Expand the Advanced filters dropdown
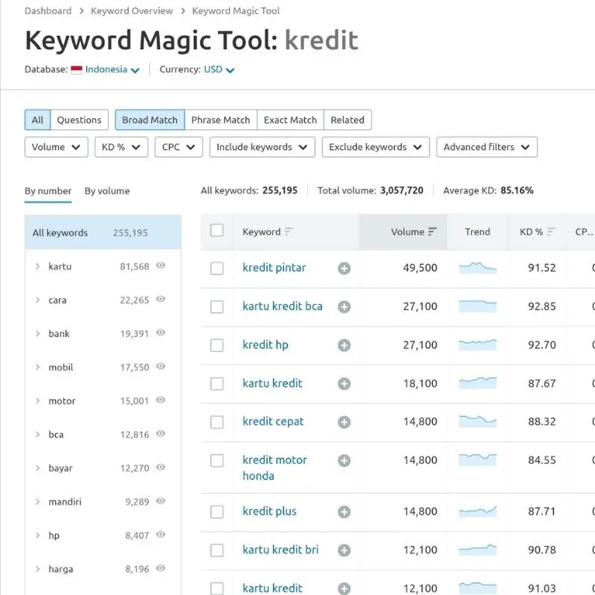The height and width of the screenshot is (595, 595). [486, 147]
